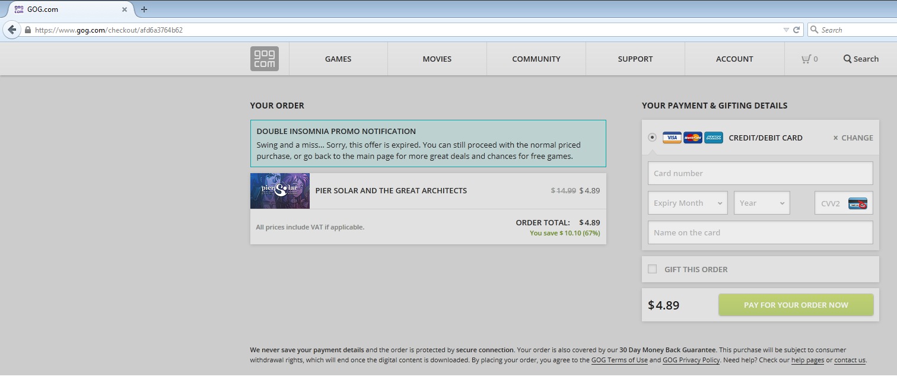Click the Double Insomnia Promo Notification heading
This screenshot has height=386, width=897.
(336, 131)
